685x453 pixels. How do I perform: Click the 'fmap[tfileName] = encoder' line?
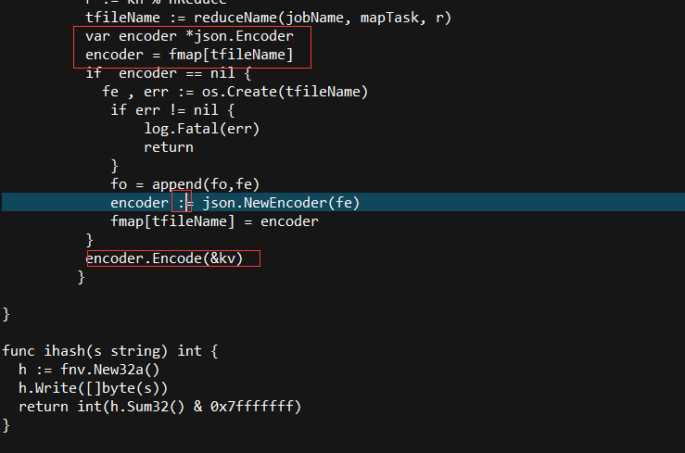[x=214, y=221]
